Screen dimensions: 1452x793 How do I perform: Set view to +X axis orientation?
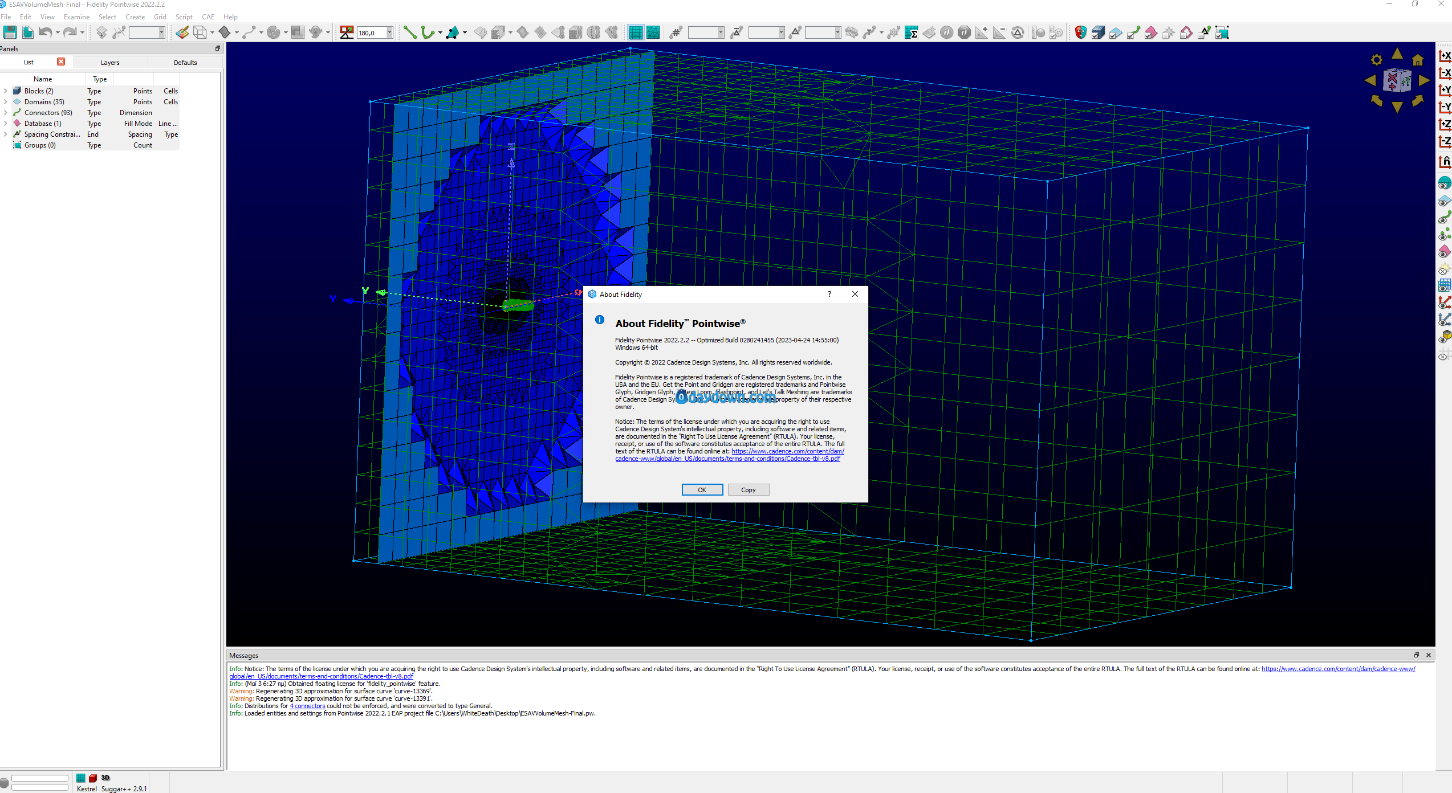pos(1445,56)
